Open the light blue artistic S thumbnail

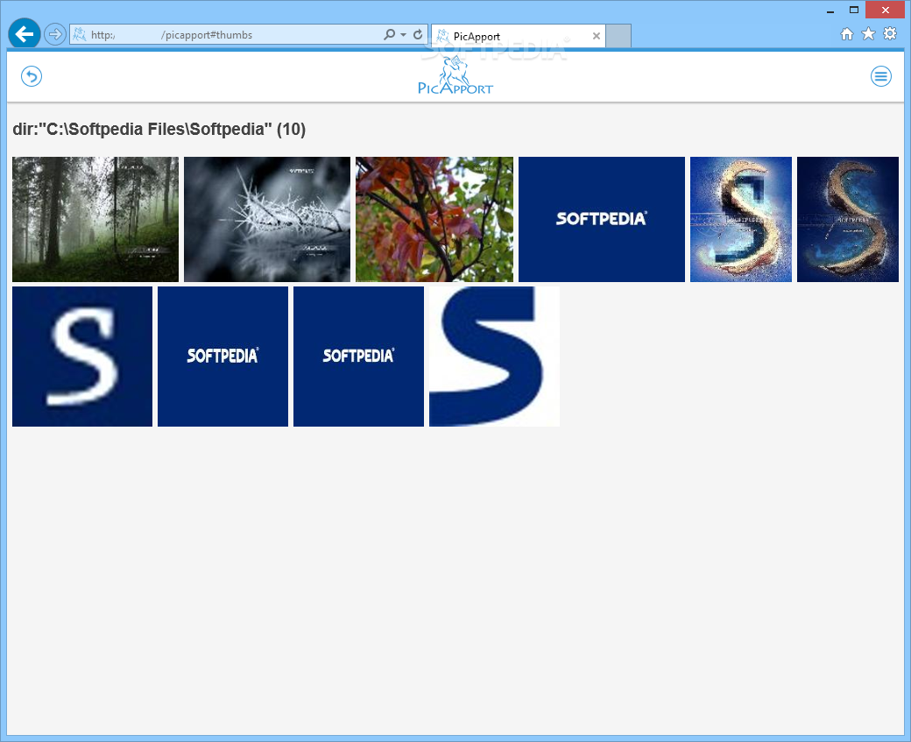point(741,219)
